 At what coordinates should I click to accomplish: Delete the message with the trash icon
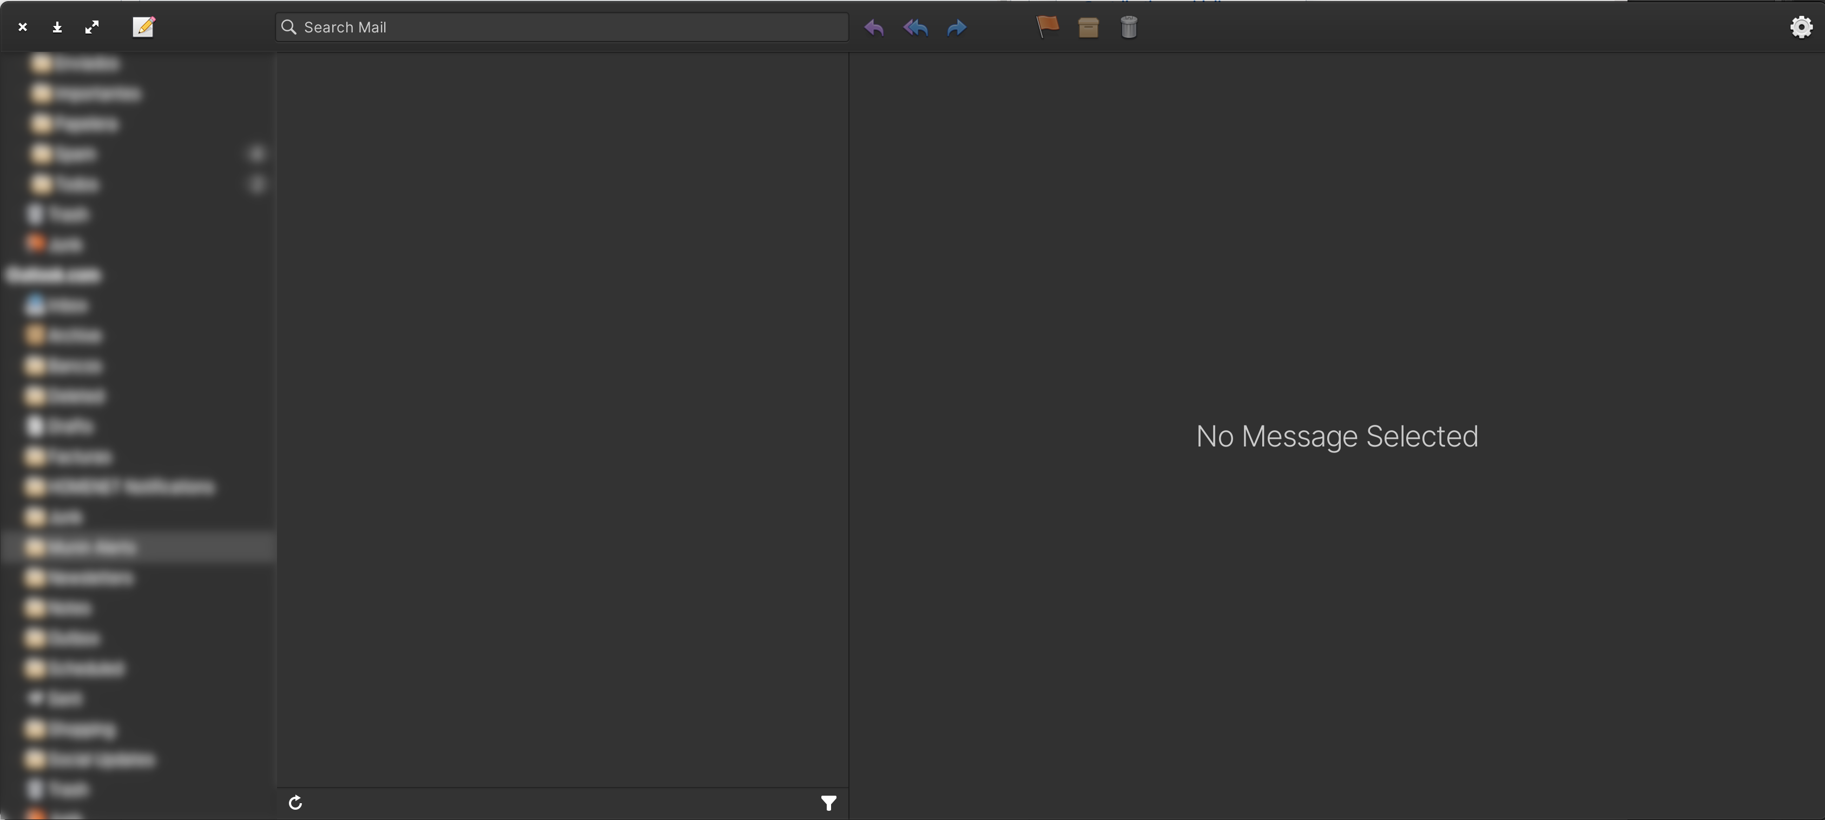coord(1129,27)
